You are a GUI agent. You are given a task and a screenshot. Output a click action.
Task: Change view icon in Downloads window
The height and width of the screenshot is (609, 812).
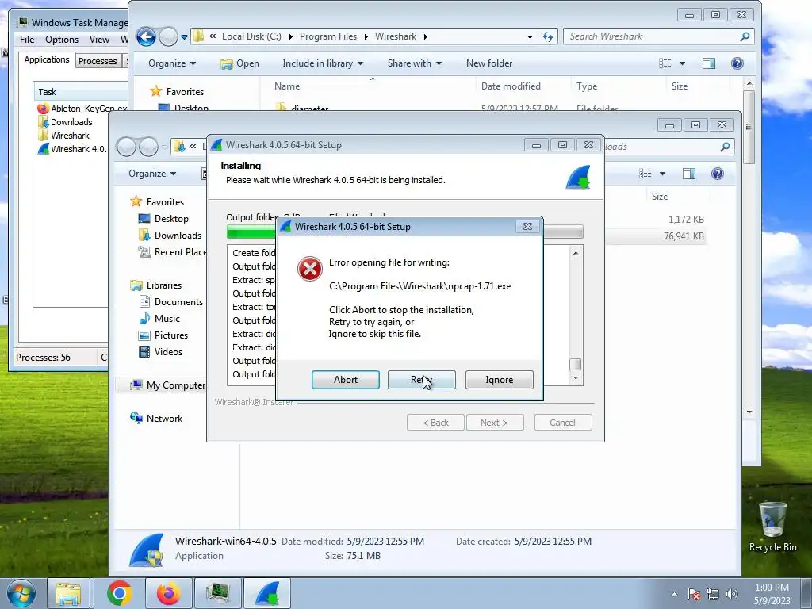(645, 174)
